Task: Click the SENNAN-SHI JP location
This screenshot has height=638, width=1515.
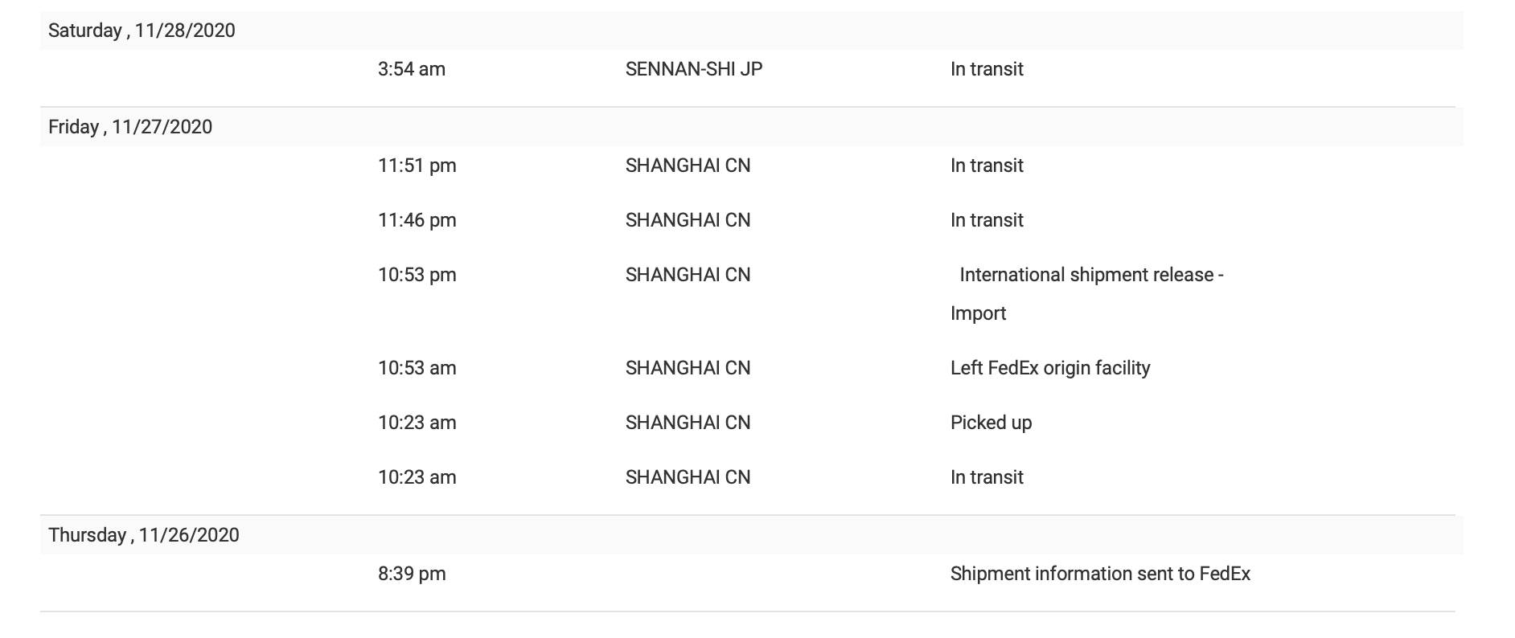Action: tap(694, 69)
